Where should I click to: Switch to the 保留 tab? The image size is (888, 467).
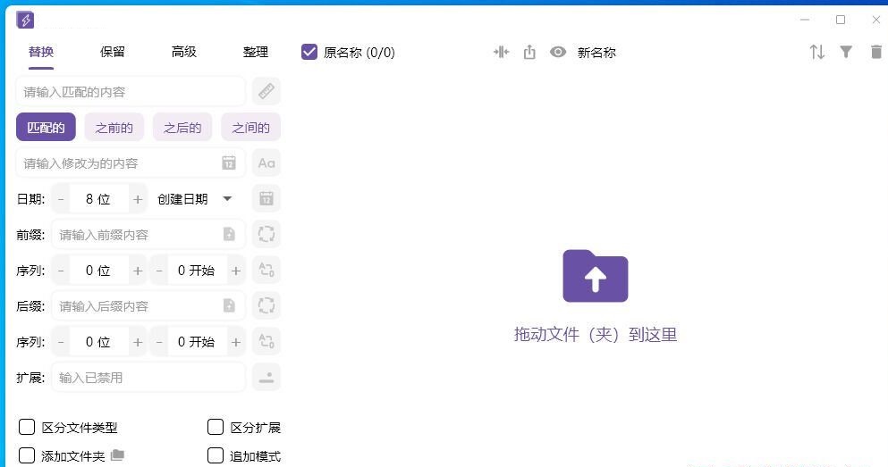click(x=113, y=52)
